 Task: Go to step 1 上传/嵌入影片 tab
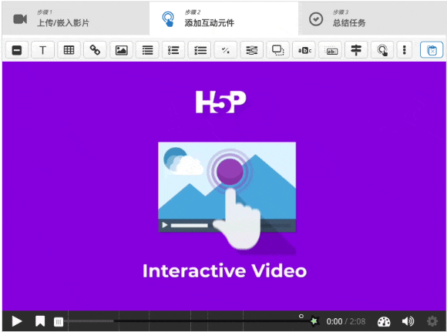pos(76,18)
